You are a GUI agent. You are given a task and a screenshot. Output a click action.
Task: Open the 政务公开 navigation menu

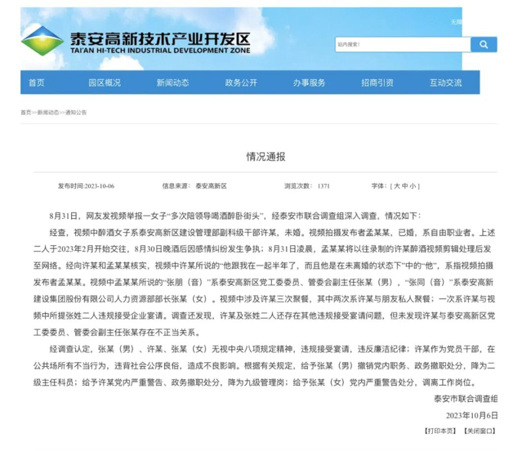241,83
